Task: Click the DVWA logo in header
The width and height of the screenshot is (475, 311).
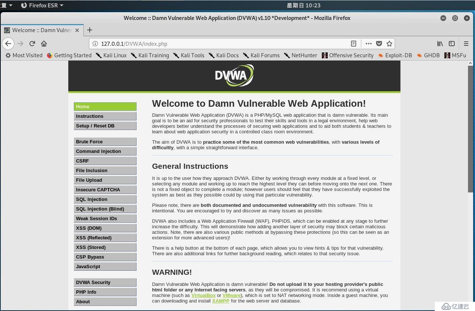Action: (234, 75)
